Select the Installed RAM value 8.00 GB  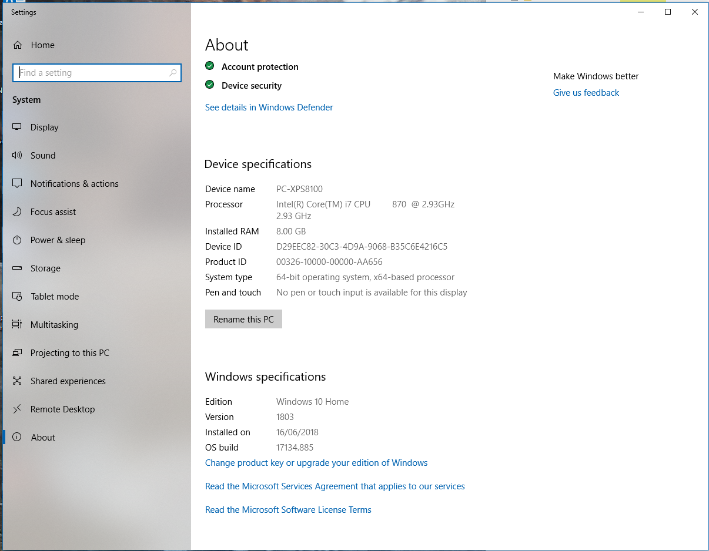(291, 231)
